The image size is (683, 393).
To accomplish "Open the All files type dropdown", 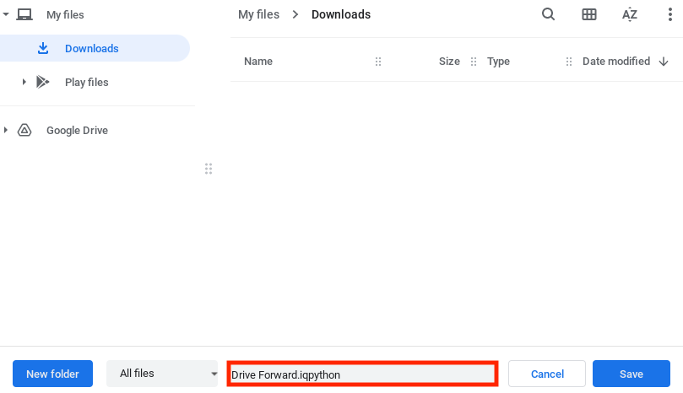I will pyautogui.click(x=163, y=374).
